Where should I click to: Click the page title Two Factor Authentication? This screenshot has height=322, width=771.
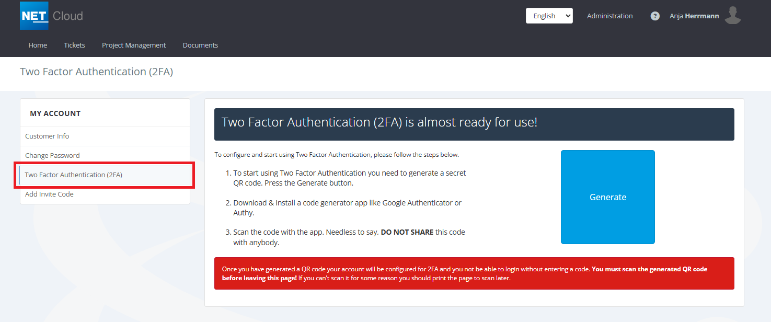click(96, 72)
